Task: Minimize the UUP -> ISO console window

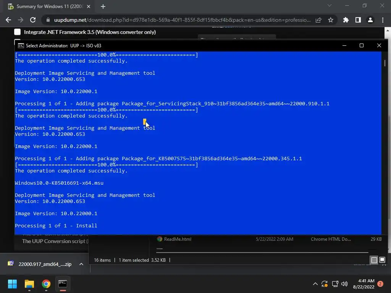Action: [x=344, y=46]
